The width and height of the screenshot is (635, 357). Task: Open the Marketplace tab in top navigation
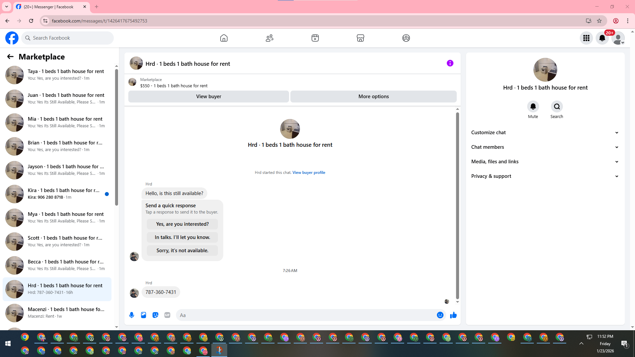(x=360, y=38)
